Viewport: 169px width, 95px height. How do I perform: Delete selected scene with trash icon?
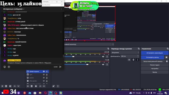coord(6,86)
